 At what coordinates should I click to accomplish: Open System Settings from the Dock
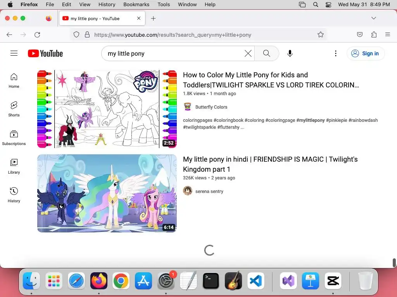pyautogui.click(x=166, y=281)
